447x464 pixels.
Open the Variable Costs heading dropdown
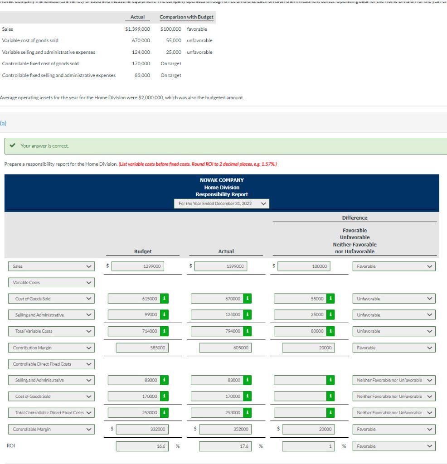(52, 282)
